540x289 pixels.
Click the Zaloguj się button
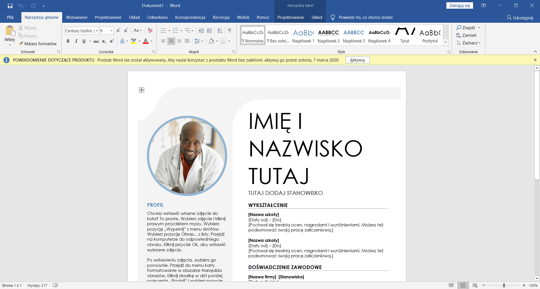point(460,6)
